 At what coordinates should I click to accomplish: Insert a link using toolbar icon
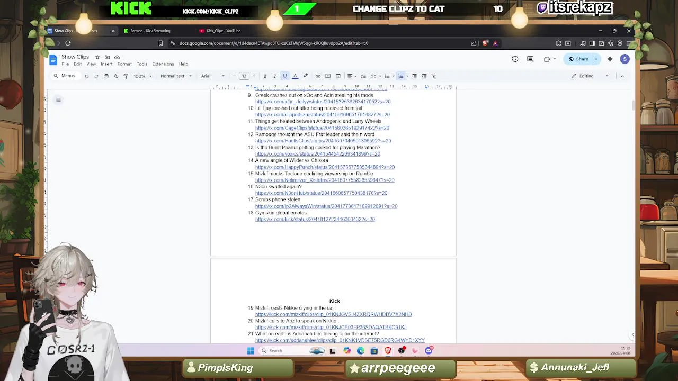coord(318,76)
